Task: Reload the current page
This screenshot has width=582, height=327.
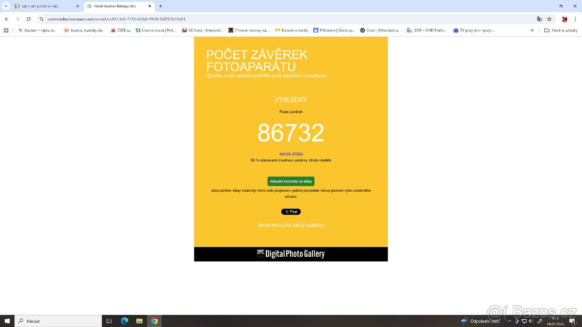Action: point(29,19)
